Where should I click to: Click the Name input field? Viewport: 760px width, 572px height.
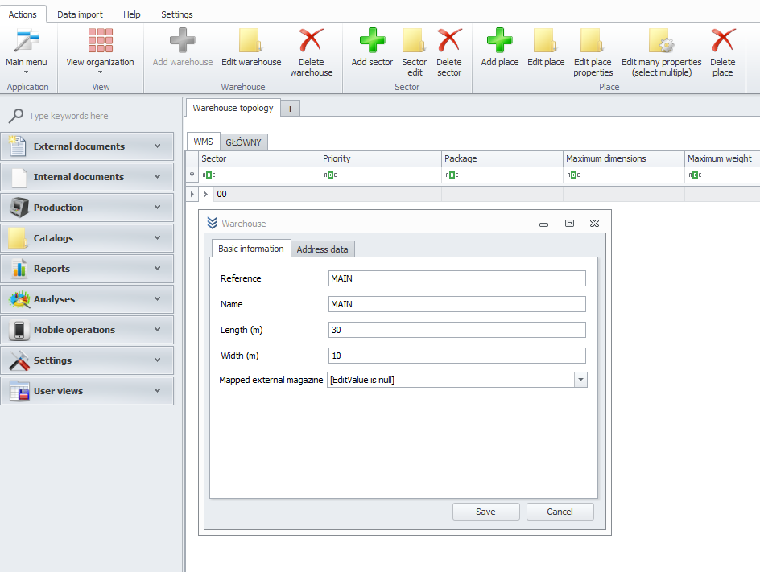[457, 304]
